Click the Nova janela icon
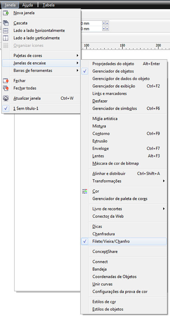Image resolution: width=170 pixels, height=317 pixels. coord(6,13)
